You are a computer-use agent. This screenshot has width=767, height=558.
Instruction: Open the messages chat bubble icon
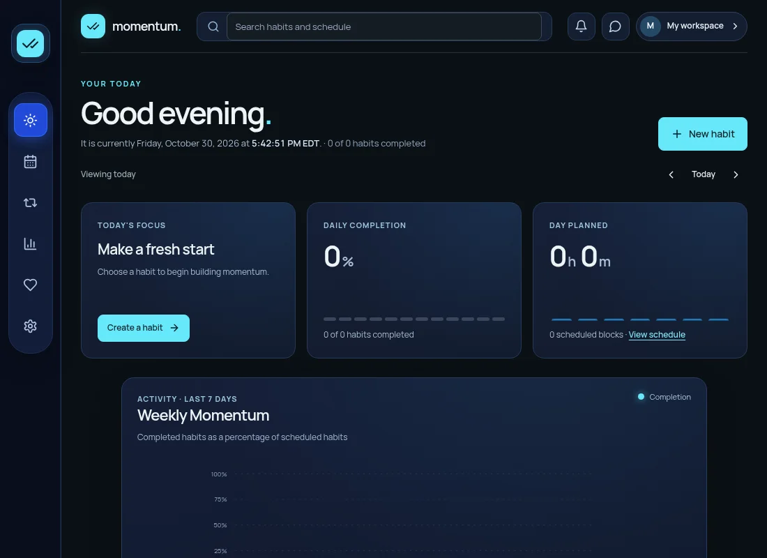point(616,27)
